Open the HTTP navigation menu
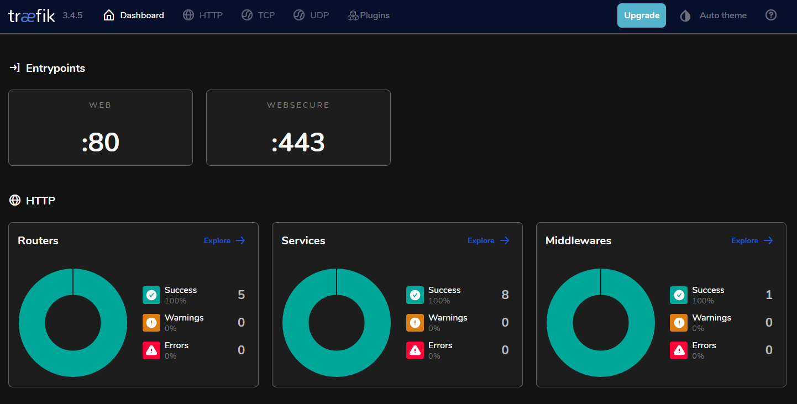Viewport: 797px width, 404px height. (203, 15)
